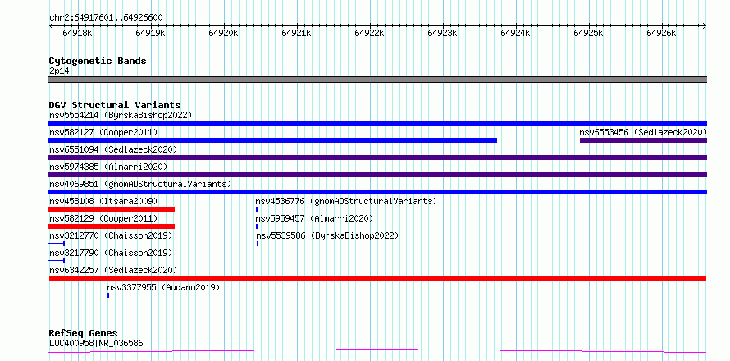730x361 pixels.
Task: Open the DGV Structural Variants track heading
Action: (x=115, y=105)
